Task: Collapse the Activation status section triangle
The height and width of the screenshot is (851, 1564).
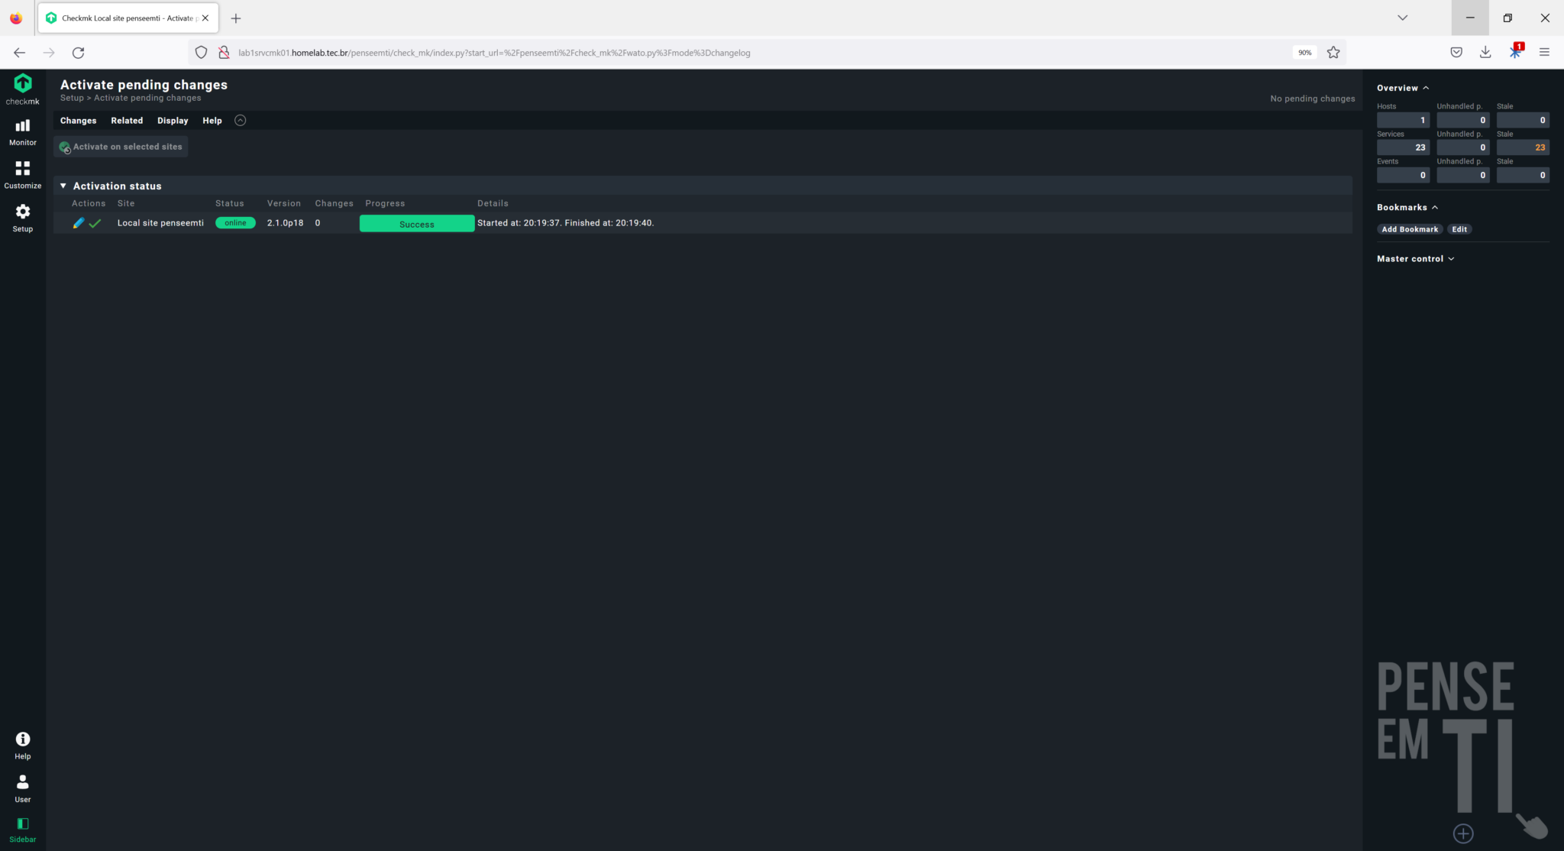Action: pyautogui.click(x=63, y=186)
